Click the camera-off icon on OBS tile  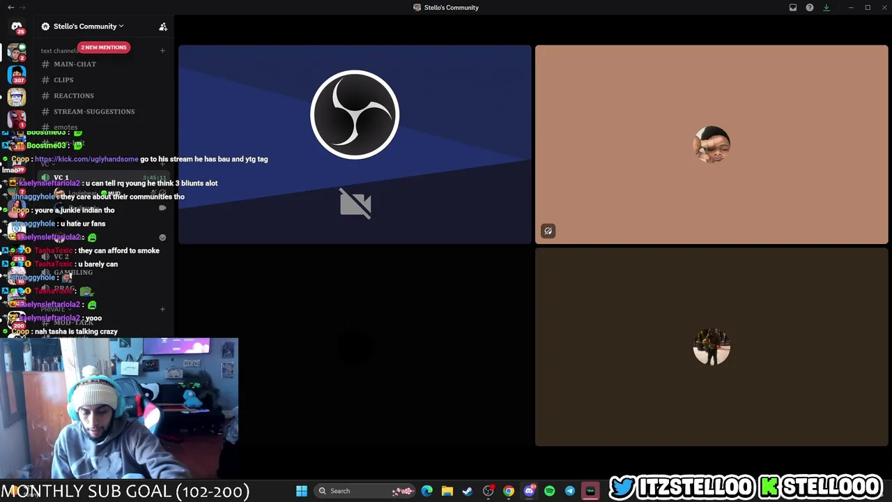(355, 204)
